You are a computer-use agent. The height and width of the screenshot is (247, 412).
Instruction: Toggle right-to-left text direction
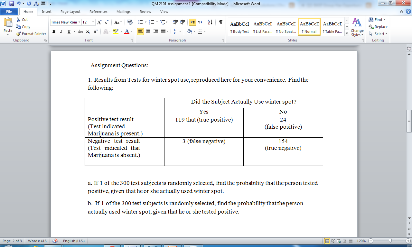200,22
